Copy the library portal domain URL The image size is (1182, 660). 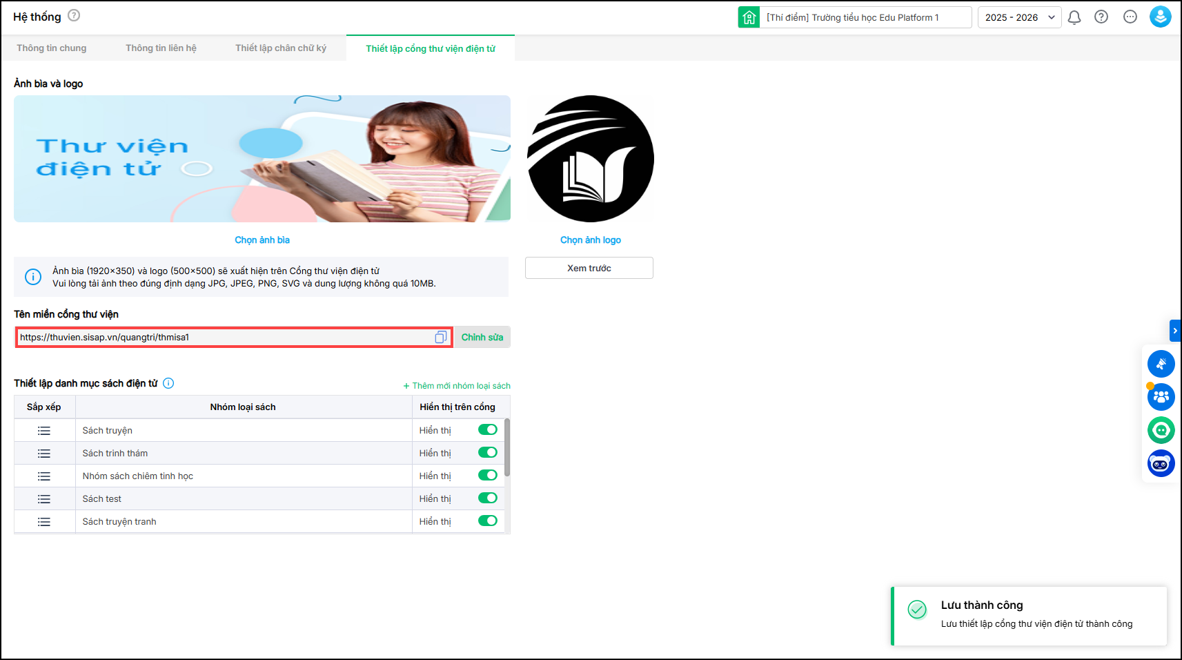point(440,337)
